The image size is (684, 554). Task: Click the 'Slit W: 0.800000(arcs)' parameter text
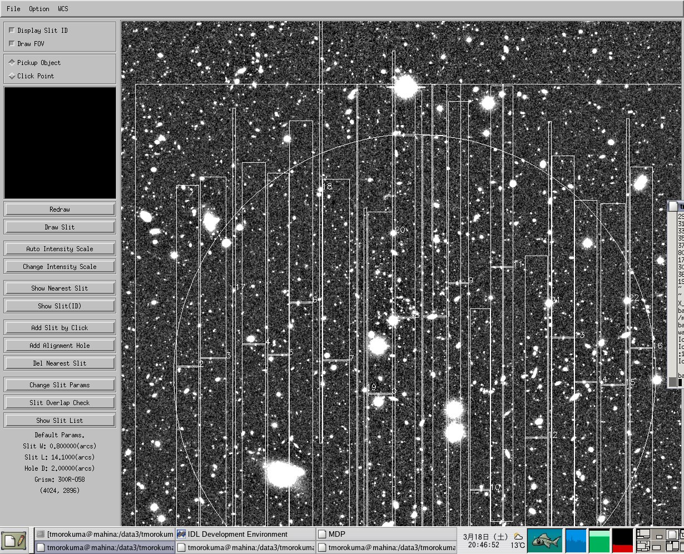(x=60, y=446)
